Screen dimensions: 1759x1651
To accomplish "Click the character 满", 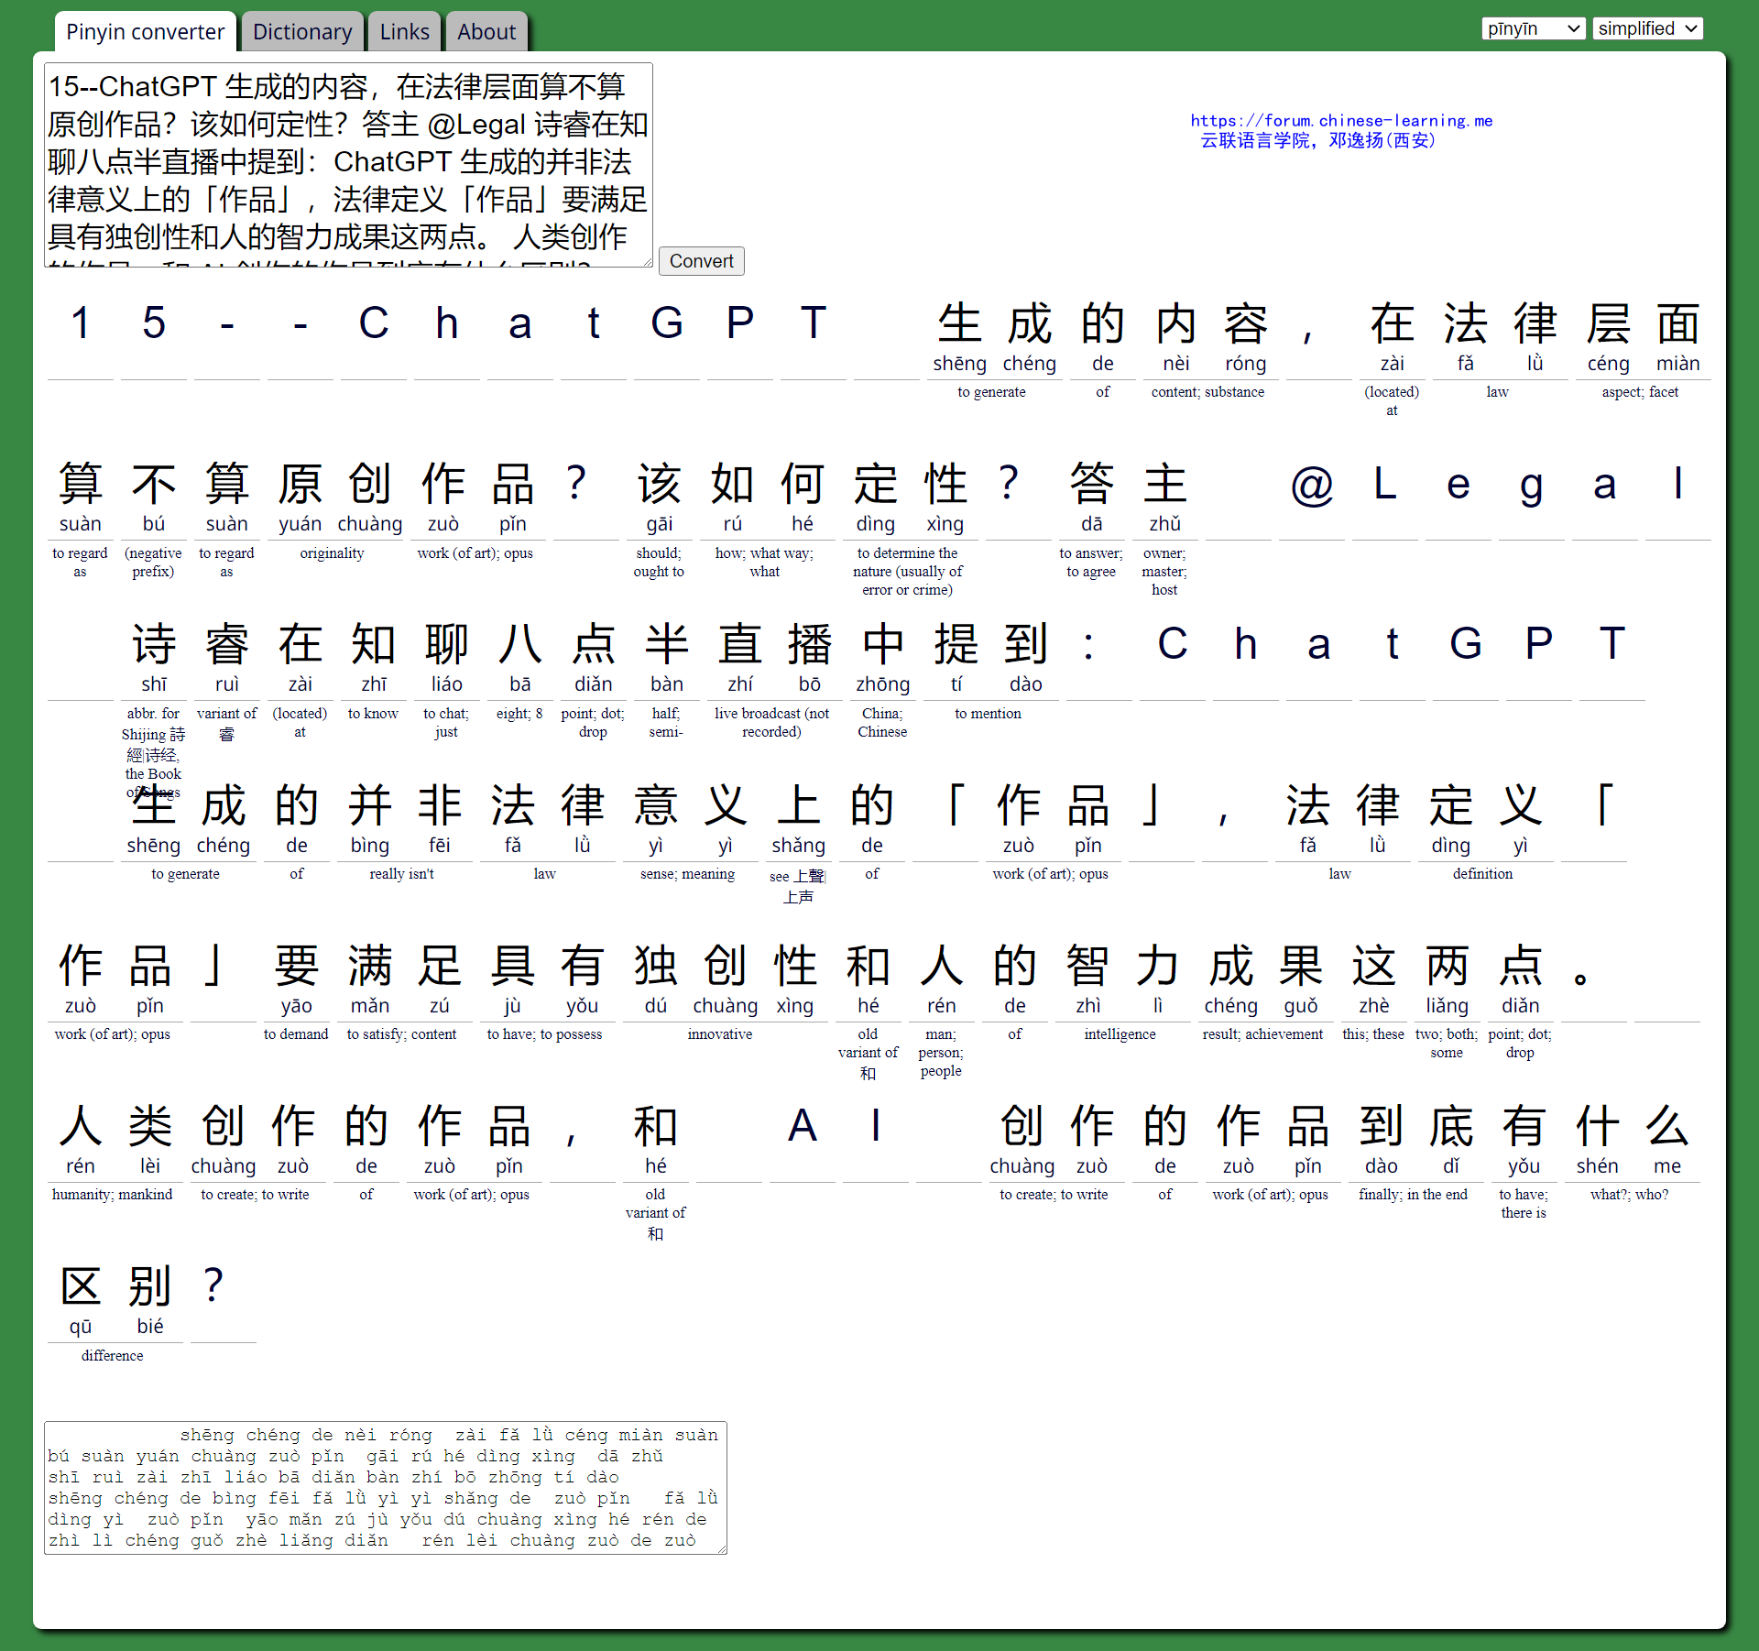I will [x=370, y=966].
